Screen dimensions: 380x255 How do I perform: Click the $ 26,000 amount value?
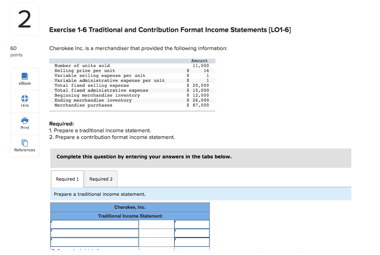tap(198, 100)
